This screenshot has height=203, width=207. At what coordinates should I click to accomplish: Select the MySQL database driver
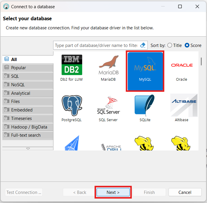(x=145, y=71)
